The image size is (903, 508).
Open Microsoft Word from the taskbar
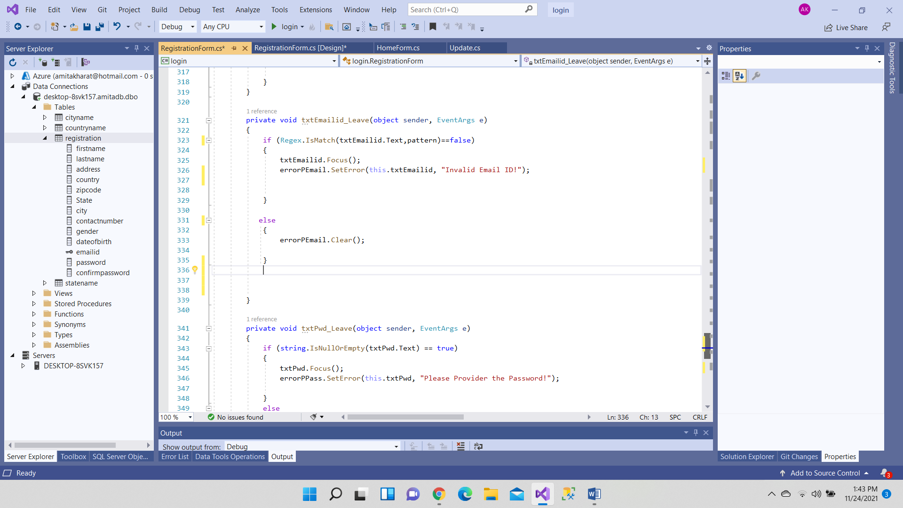pyautogui.click(x=594, y=494)
